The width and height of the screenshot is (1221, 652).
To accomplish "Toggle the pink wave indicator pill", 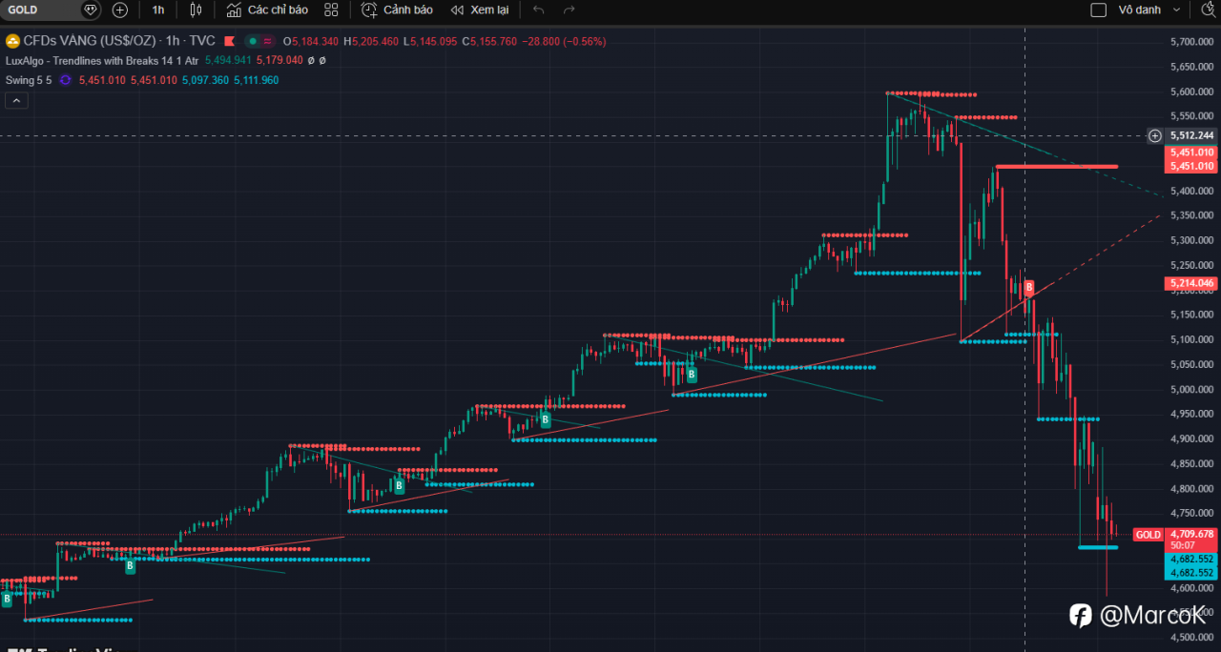I will (x=268, y=41).
